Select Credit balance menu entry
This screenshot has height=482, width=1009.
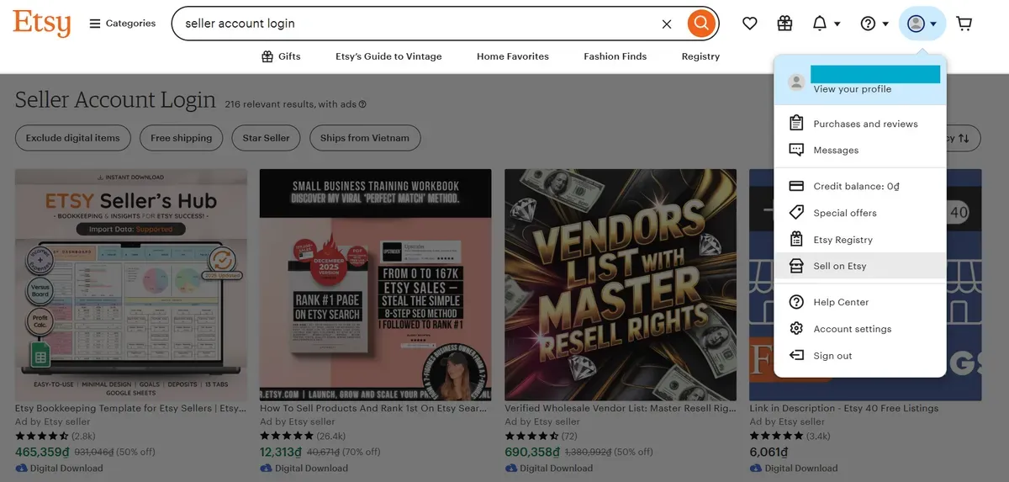coord(860,186)
